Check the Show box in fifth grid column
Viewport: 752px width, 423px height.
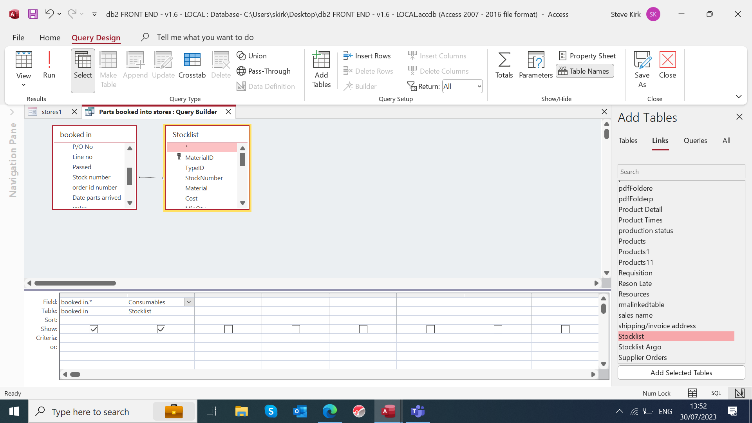click(363, 329)
